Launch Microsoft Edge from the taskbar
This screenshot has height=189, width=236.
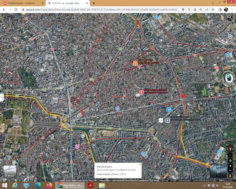coord(38,185)
